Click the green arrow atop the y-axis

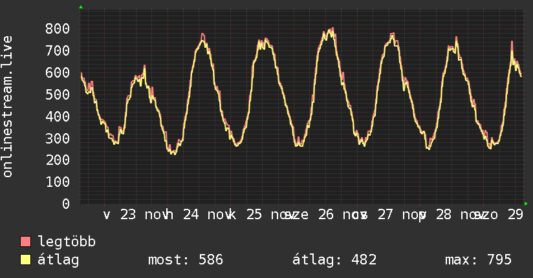pos(80,7)
